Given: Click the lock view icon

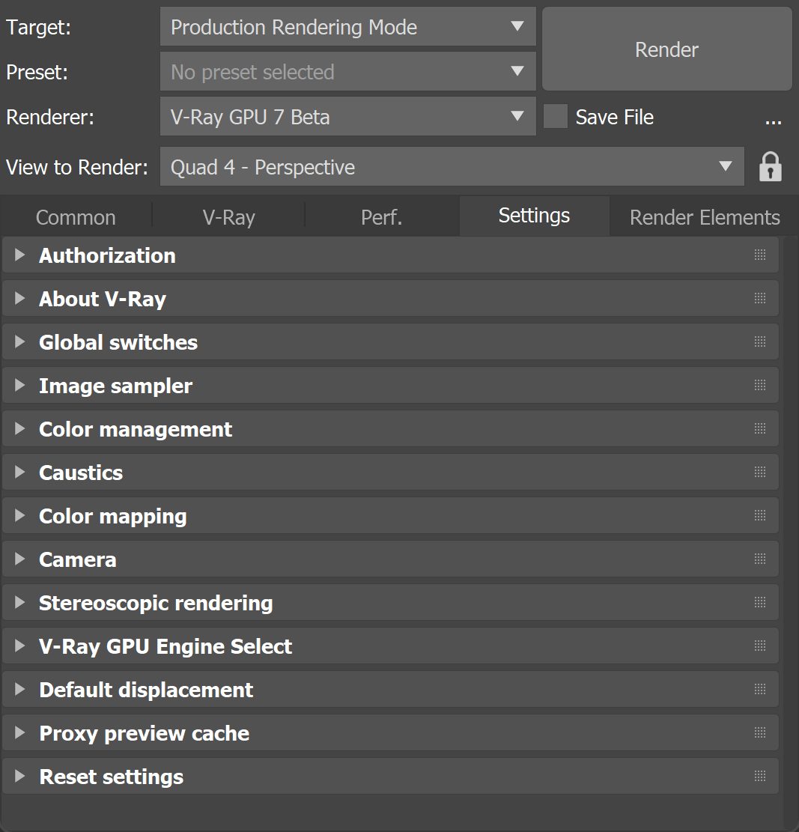Looking at the screenshot, I should (x=771, y=167).
